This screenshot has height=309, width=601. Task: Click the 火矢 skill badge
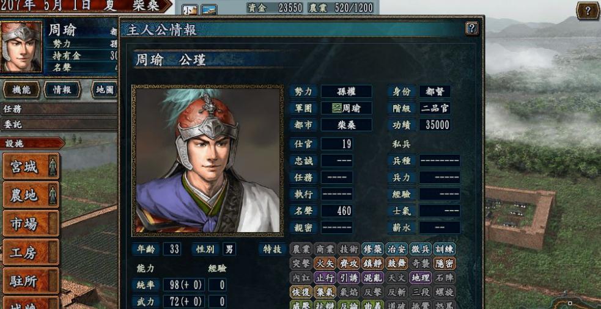point(325,263)
